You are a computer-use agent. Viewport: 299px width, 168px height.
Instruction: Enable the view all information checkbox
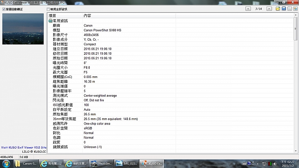click(48, 9)
